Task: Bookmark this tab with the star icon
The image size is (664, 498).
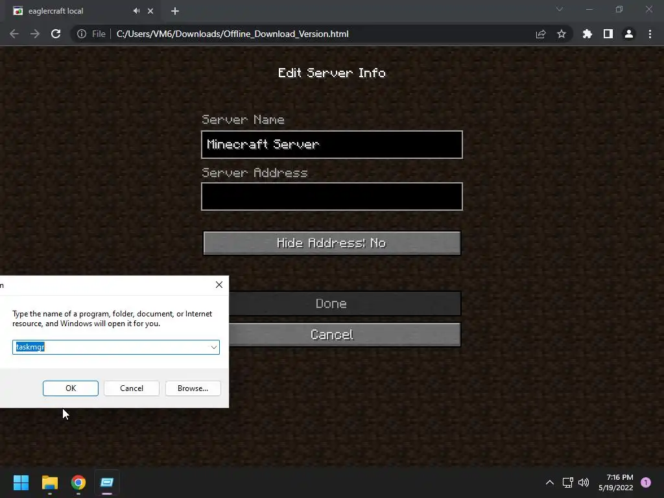Action: point(562,34)
